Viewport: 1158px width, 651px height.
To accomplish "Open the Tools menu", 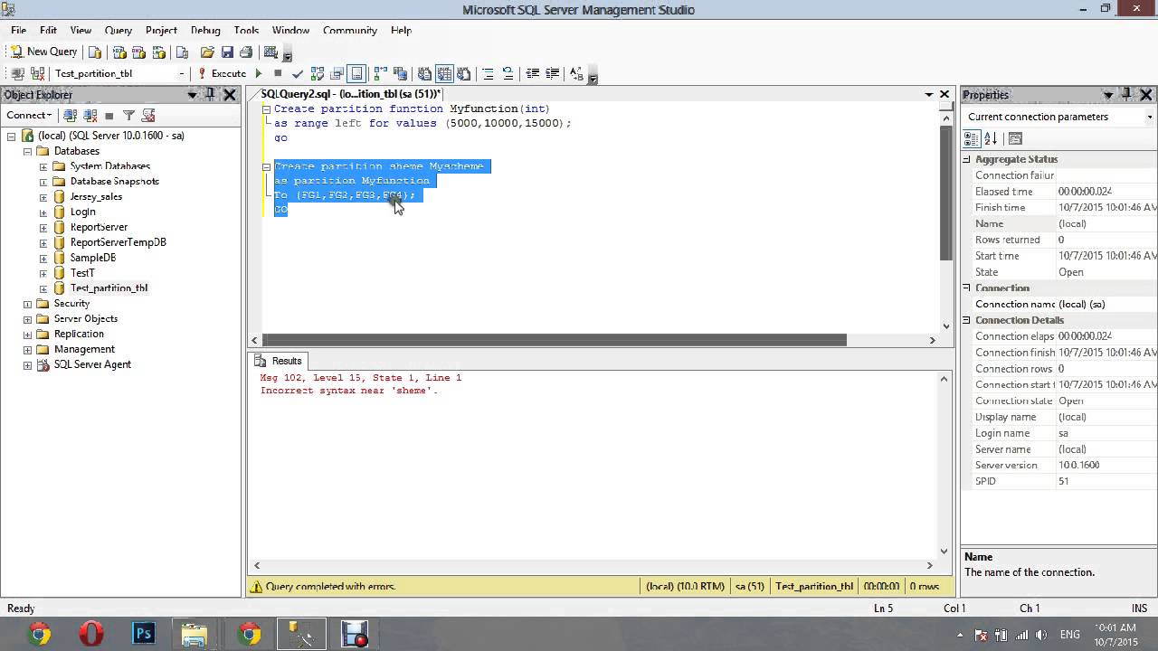I will click(246, 30).
